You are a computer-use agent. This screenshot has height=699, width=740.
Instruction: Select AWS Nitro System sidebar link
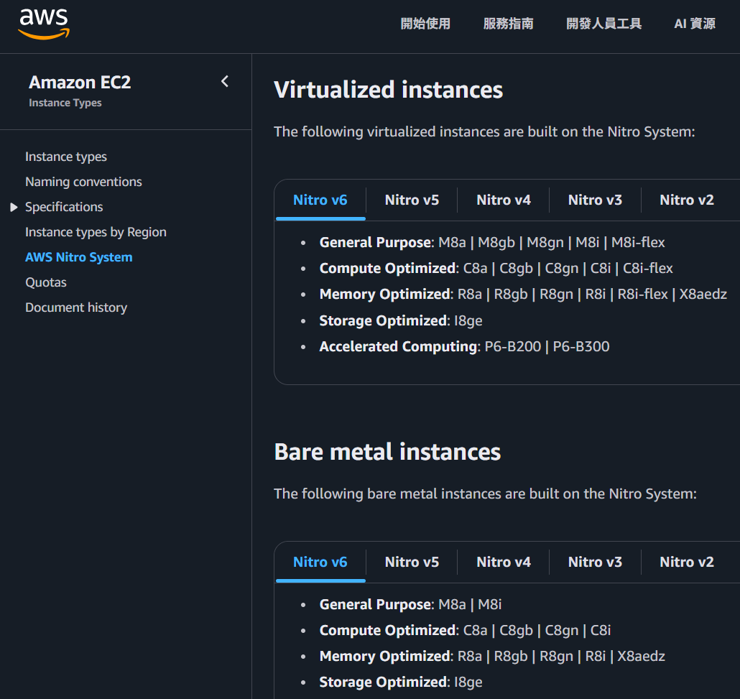(x=79, y=257)
